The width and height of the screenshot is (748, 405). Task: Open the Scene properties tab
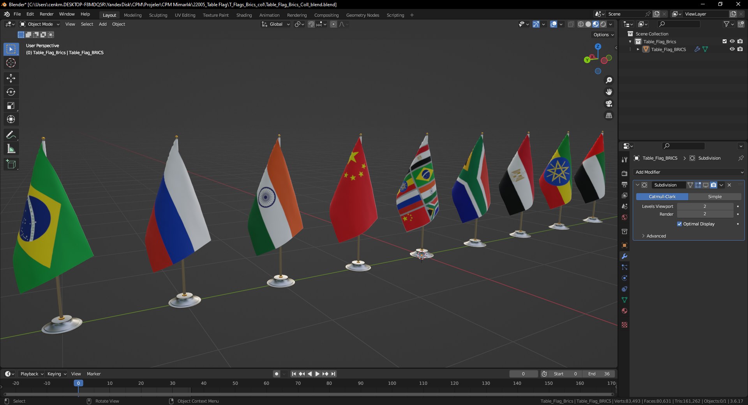[x=625, y=206]
